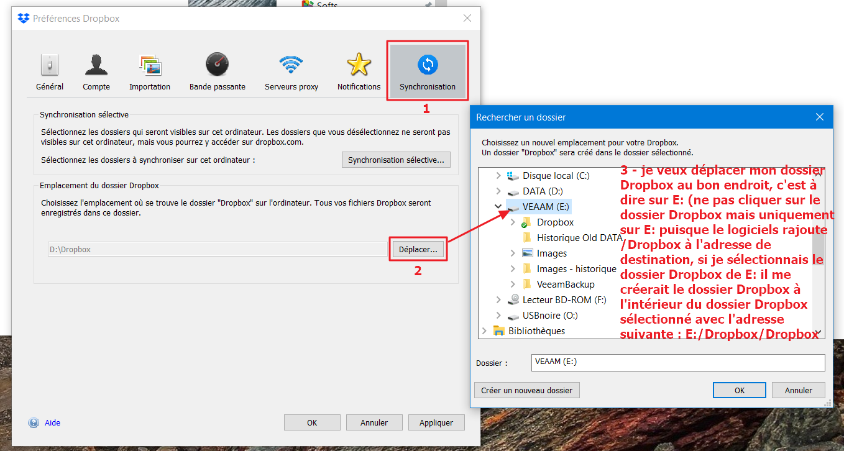Image resolution: width=844 pixels, height=451 pixels.
Task: Click OK in Rechercher un dossier dialog
Action: (x=740, y=390)
